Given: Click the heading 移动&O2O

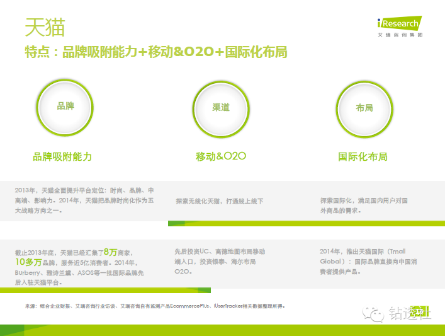Looking at the screenshot, I should (x=221, y=156).
